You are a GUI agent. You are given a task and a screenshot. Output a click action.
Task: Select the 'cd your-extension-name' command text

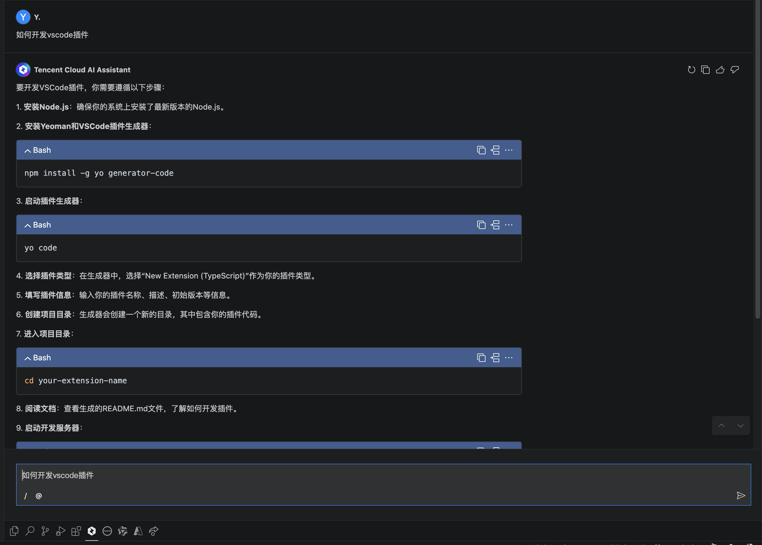click(x=76, y=381)
